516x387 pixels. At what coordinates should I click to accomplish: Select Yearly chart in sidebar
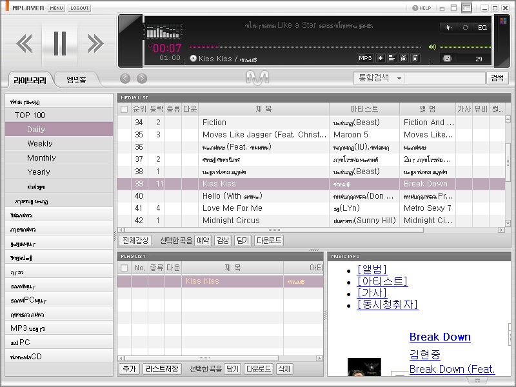[59, 172]
